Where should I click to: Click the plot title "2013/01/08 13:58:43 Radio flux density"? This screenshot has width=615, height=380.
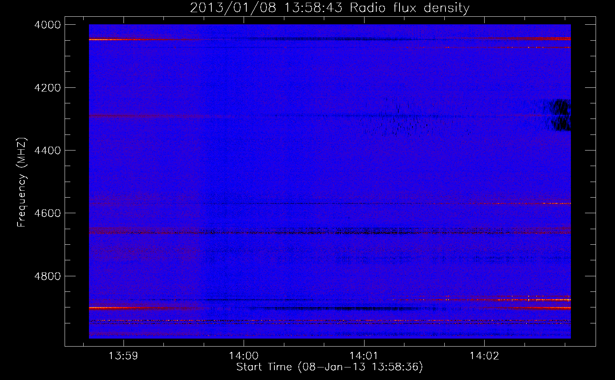point(330,8)
